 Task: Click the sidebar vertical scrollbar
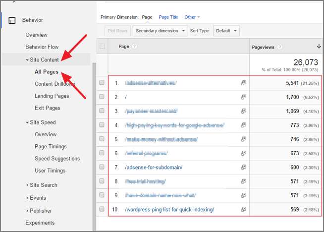tap(94, 146)
